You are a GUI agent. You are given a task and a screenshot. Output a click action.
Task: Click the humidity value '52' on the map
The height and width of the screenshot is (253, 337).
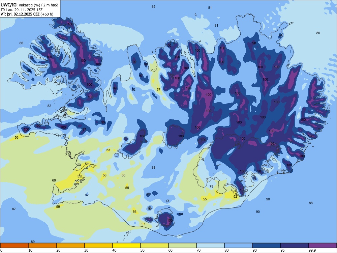pos(235,196)
